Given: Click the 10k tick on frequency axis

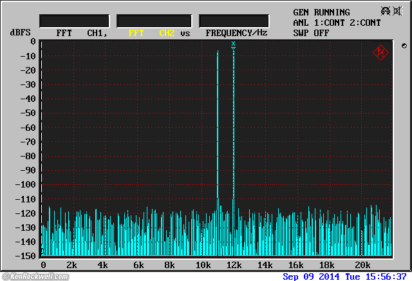Looking at the screenshot, I should (x=204, y=266).
